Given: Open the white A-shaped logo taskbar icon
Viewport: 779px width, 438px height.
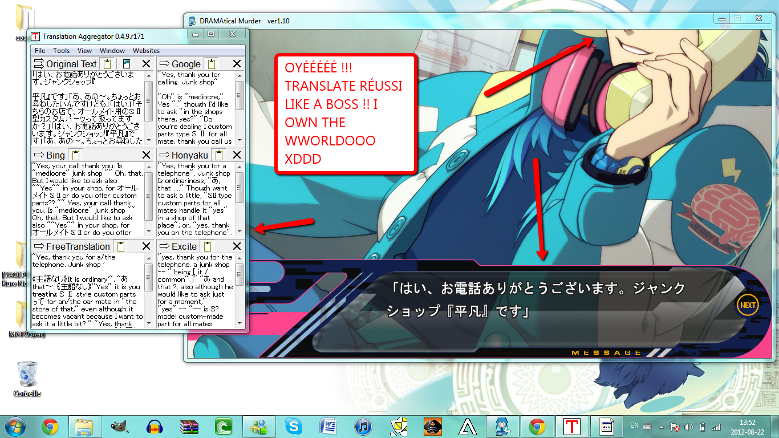Looking at the screenshot, I should pos(468,427).
